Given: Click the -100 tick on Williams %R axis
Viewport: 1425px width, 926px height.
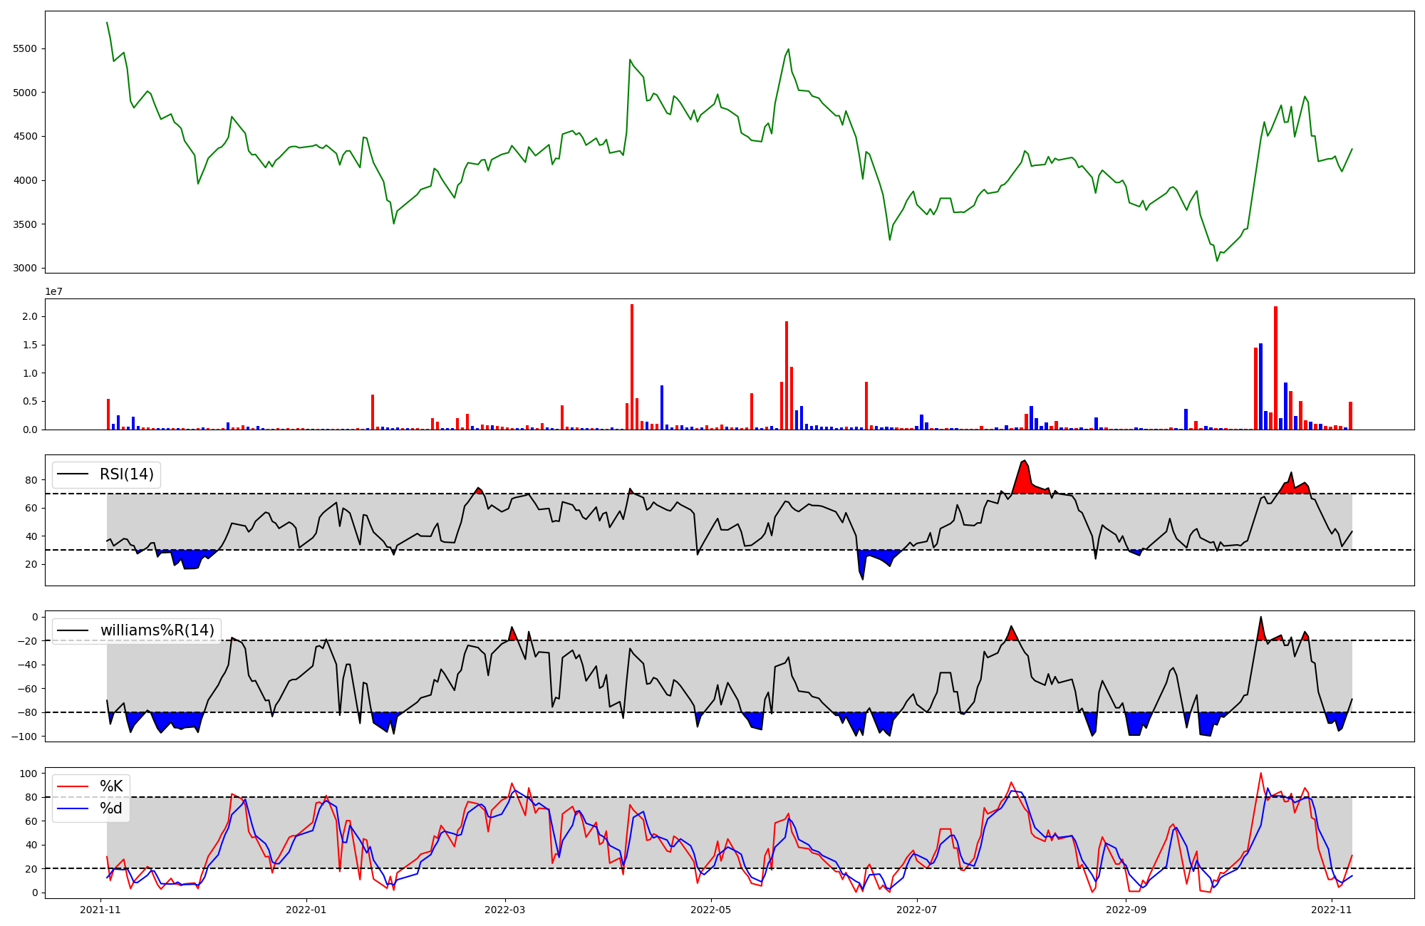Looking at the screenshot, I should pos(24,737).
